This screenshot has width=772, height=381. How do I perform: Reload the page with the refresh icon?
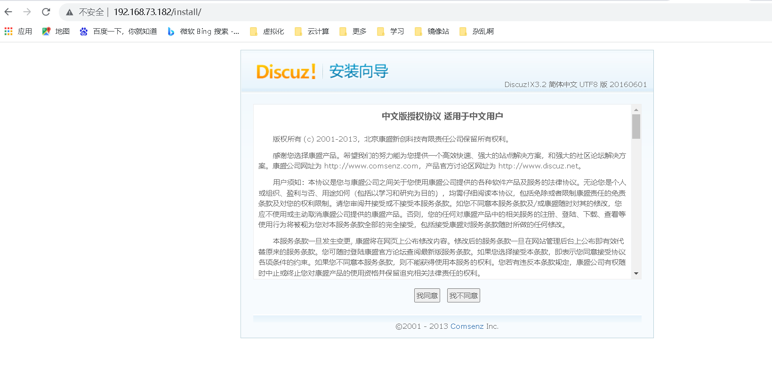[x=46, y=12]
